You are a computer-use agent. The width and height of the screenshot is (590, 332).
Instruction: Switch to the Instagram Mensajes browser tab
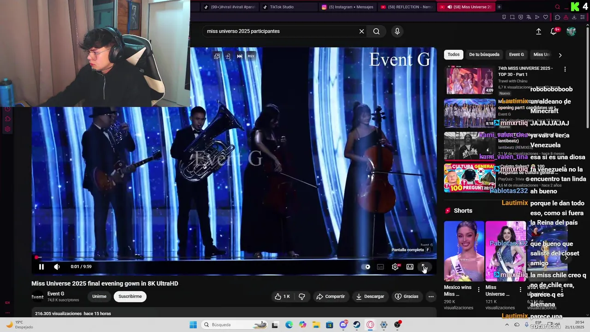point(348,7)
